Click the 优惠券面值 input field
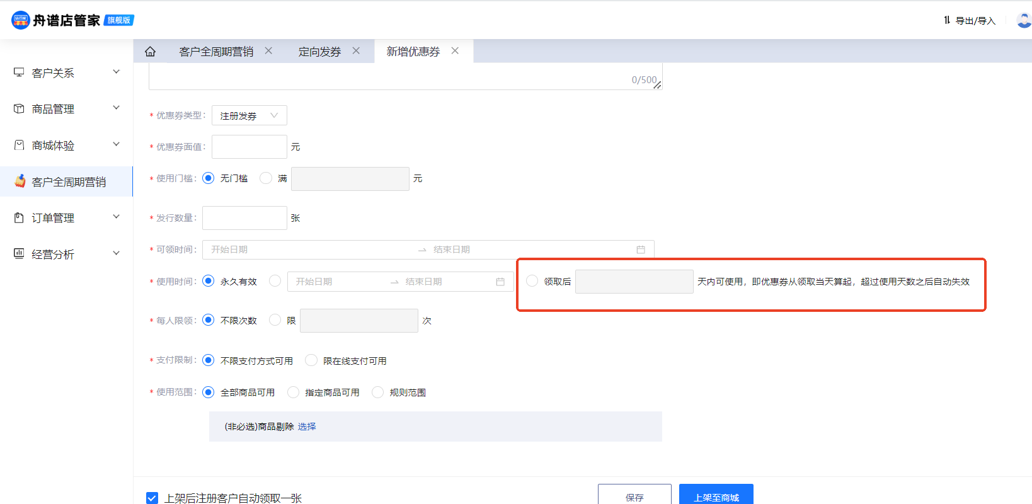This screenshot has width=1032, height=504. click(x=249, y=147)
